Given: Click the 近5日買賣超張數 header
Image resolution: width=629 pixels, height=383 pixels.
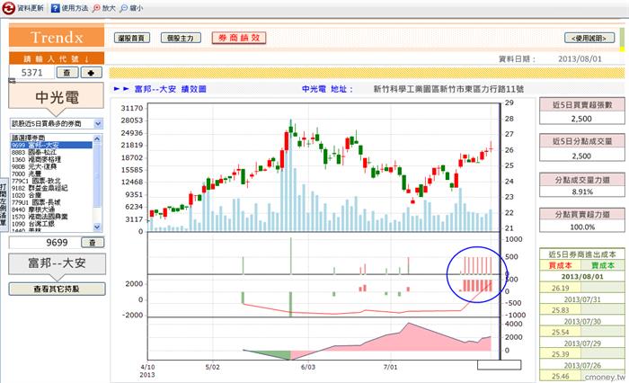Looking at the screenshot, I should coord(582,105).
